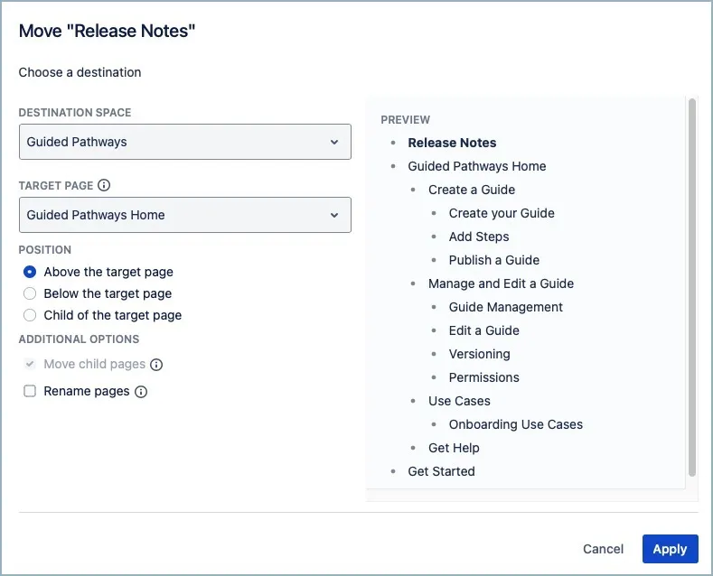Select Child of the target page

[30, 315]
